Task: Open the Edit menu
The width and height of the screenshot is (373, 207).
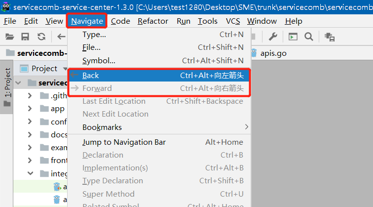Action: pyautogui.click(x=31, y=21)
